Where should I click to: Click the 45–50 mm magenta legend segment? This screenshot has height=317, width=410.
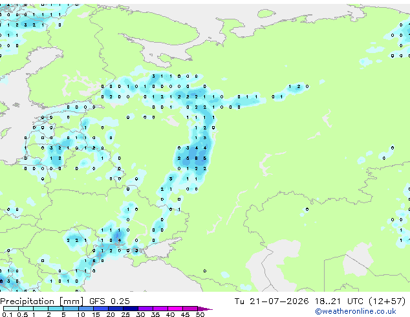point(190,309)
